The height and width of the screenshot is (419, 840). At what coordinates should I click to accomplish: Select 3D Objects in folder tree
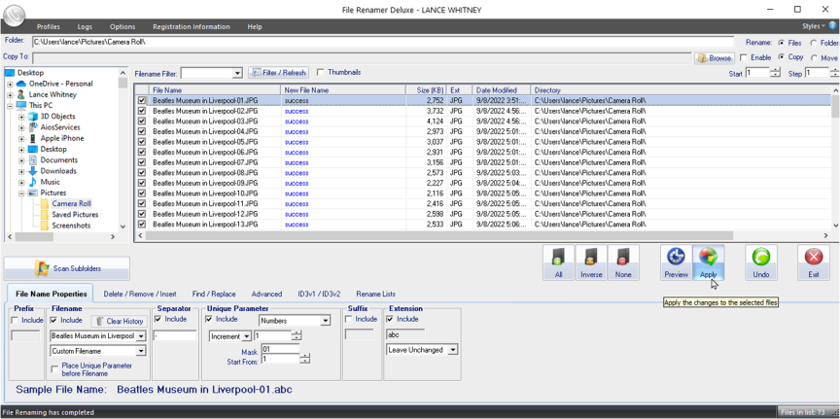(x=58, y=117)
